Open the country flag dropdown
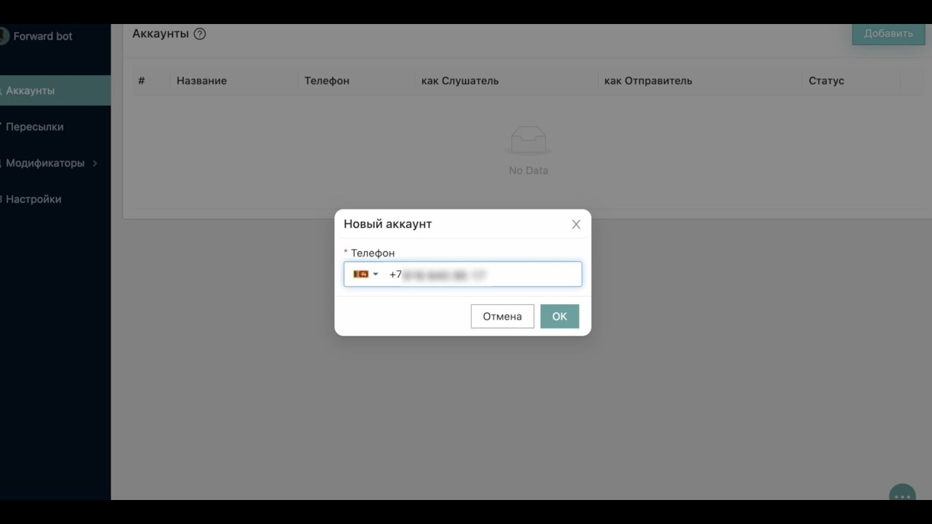 pos(366,274)
